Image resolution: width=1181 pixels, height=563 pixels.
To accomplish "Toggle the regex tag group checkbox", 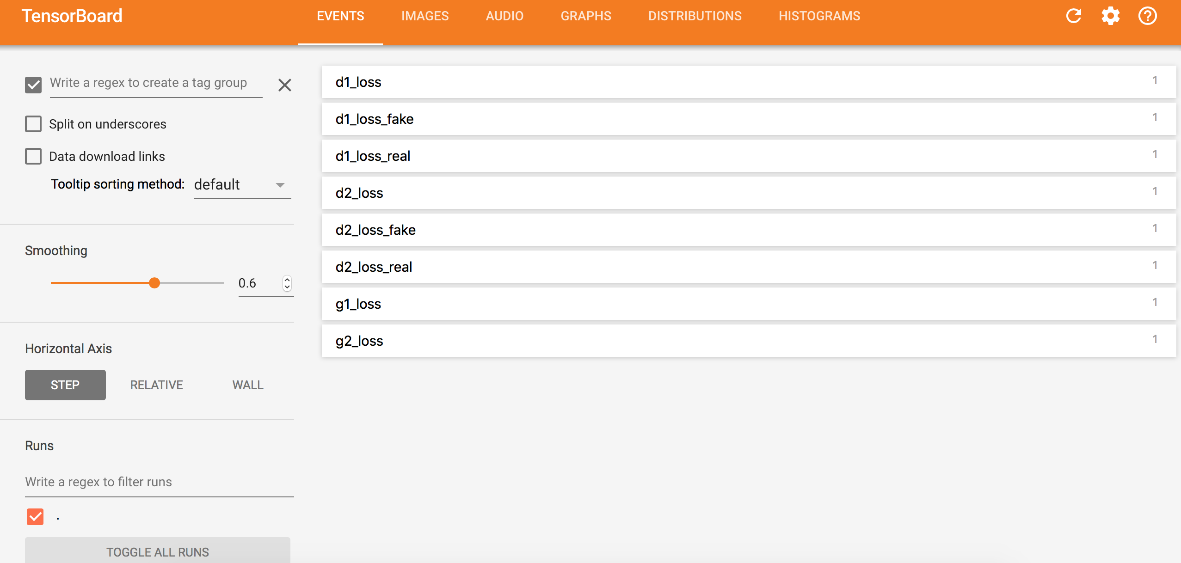I will (33, 85).
